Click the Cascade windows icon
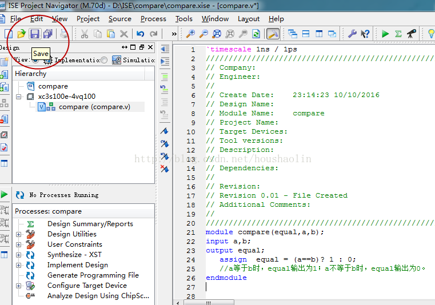Viewport: 435px width, 305px height. point(293,34)
